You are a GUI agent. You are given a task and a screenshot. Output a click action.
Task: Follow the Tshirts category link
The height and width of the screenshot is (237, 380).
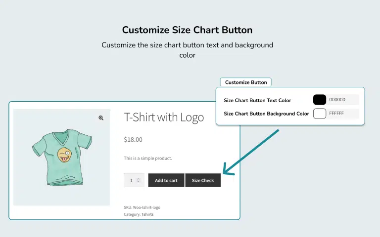(x=147, y=214)
